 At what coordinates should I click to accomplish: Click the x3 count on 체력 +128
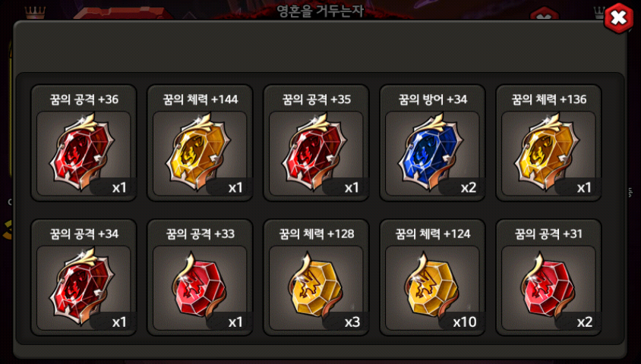tap(352, 322)
